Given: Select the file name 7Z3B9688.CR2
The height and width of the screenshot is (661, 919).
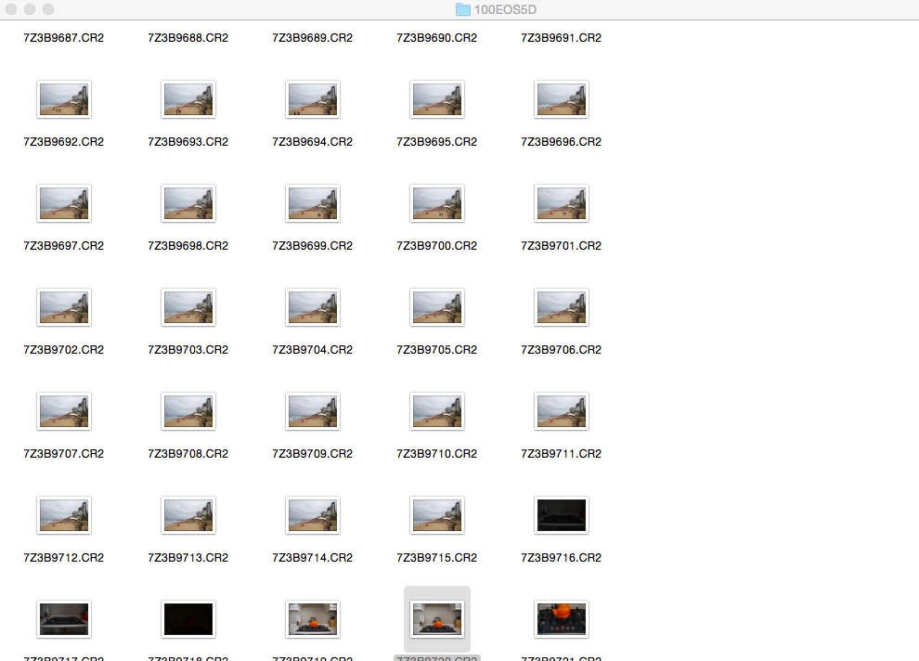Looking at the screenshot, I should (x=188, y=37).
